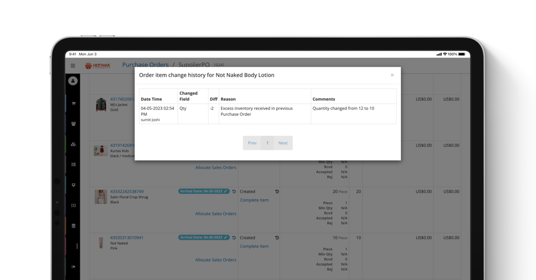The image size is (536, 280).
Task: Click arrival date history icon for Not Naked
Action: [234, 238]
